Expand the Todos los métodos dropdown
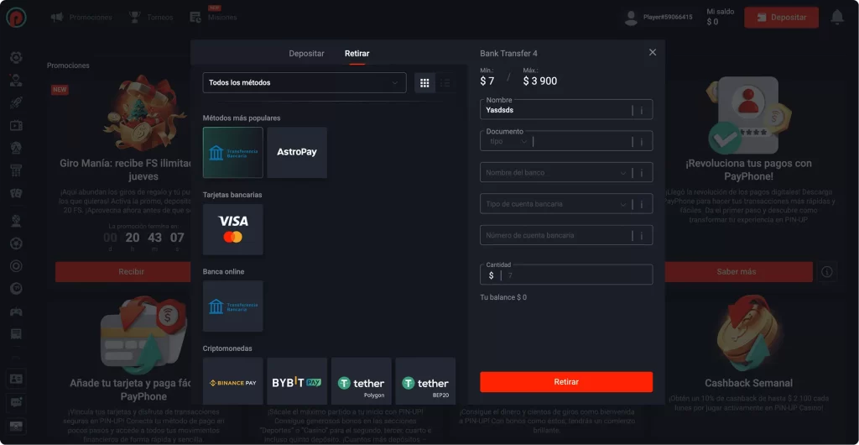859x445 pixels. coord(305,83)
